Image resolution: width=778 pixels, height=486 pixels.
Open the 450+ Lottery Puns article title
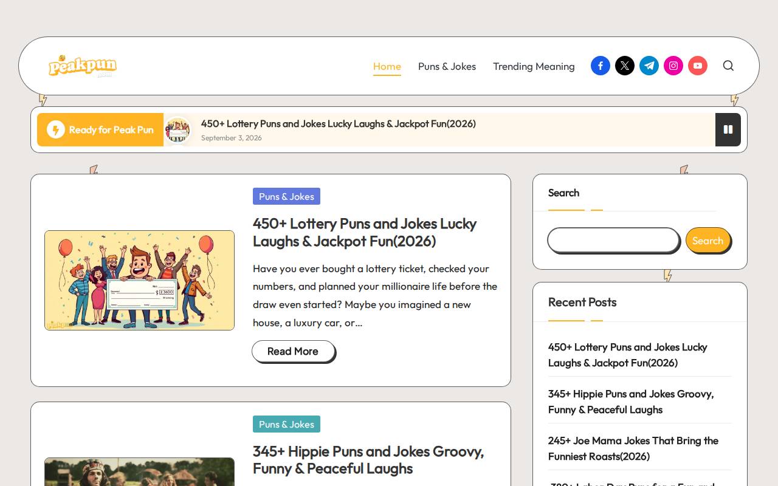point(365,232)
